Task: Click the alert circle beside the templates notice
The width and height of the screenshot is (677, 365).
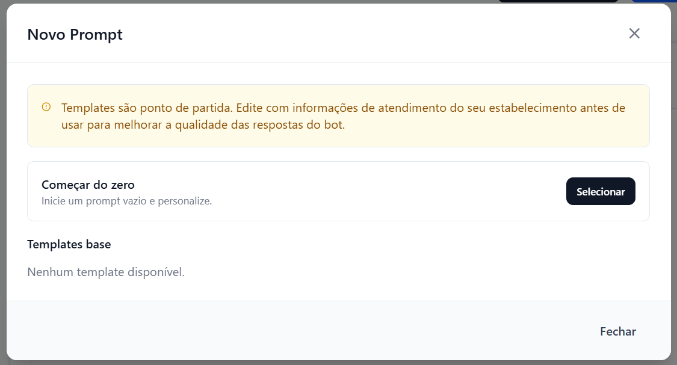Action: pyautogui.click(x=46, y=105)
